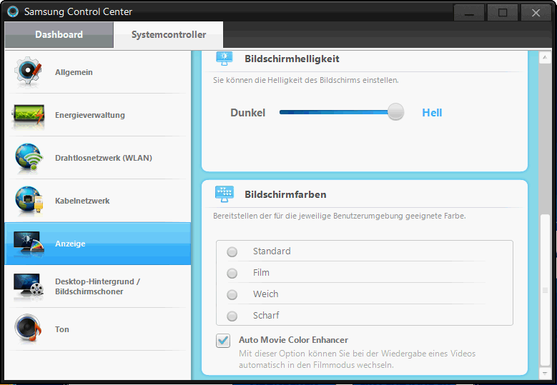This screenshot has height=385, width=557.
Task: Select the Anzeige category label
Action: 70,244
